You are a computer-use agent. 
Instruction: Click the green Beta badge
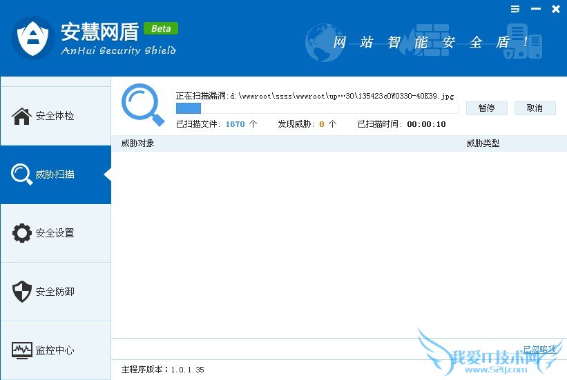[x=161, y=28]
